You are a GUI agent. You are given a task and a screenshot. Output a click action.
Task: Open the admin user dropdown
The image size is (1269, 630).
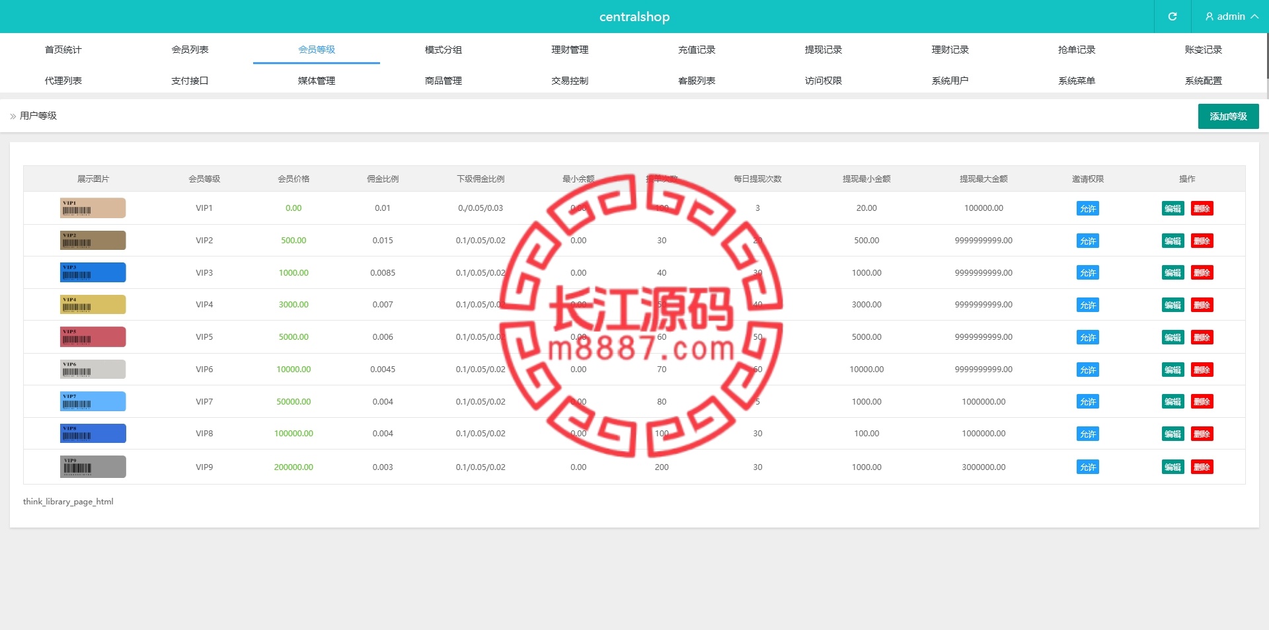pos(1231,17)
